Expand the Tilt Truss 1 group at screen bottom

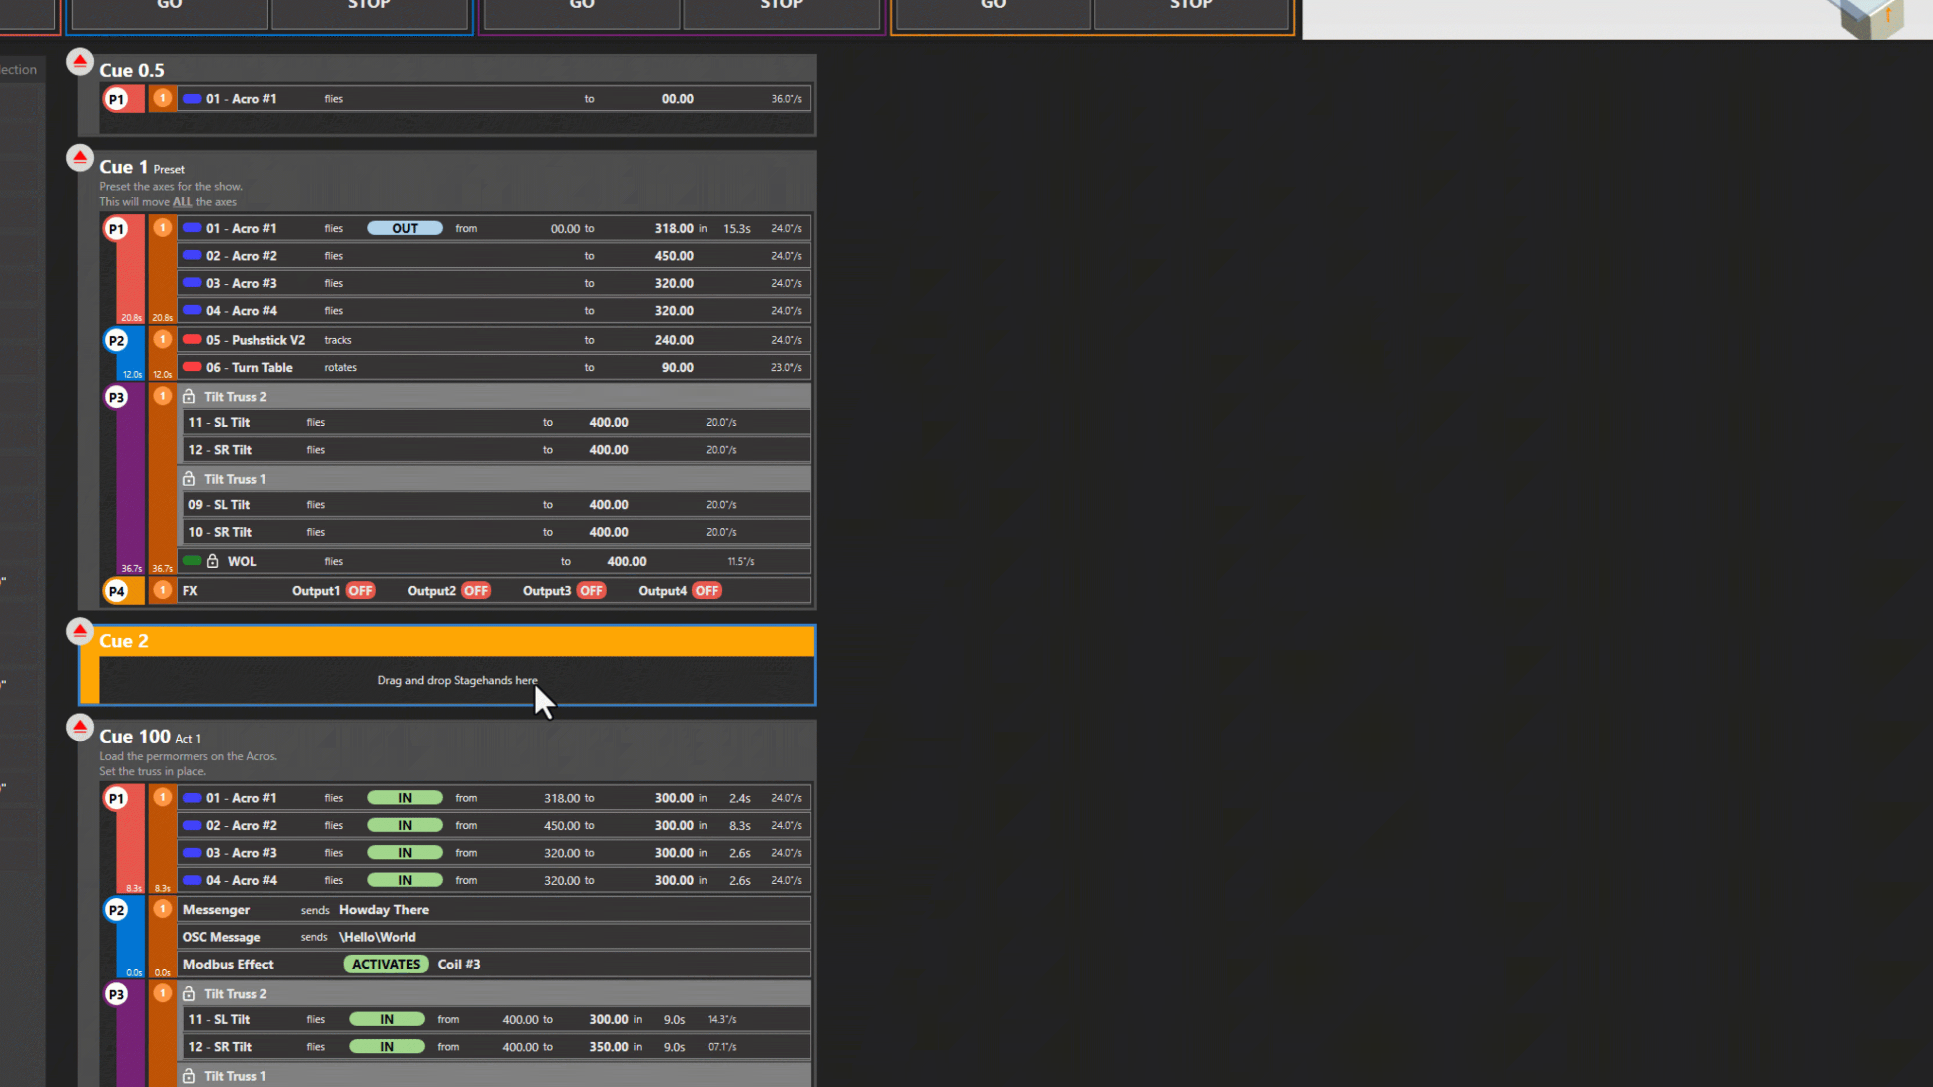click(x=235, y=1076)
